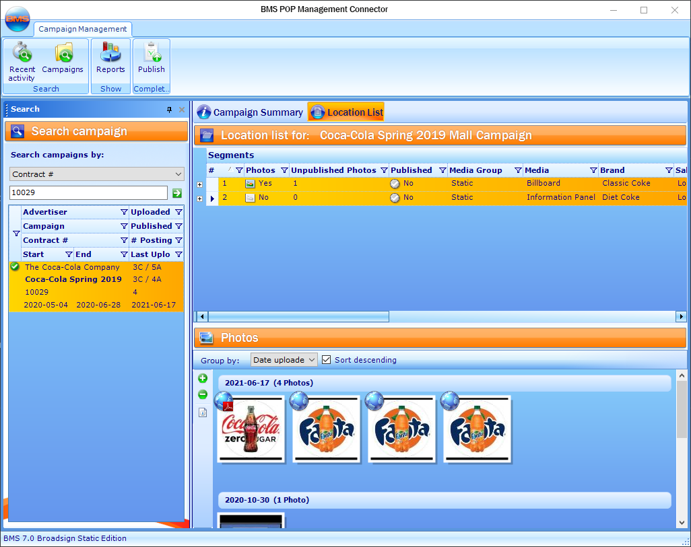Open Recent activity search
Viewport: 691px width, 547px height.
tap(22, 62)
